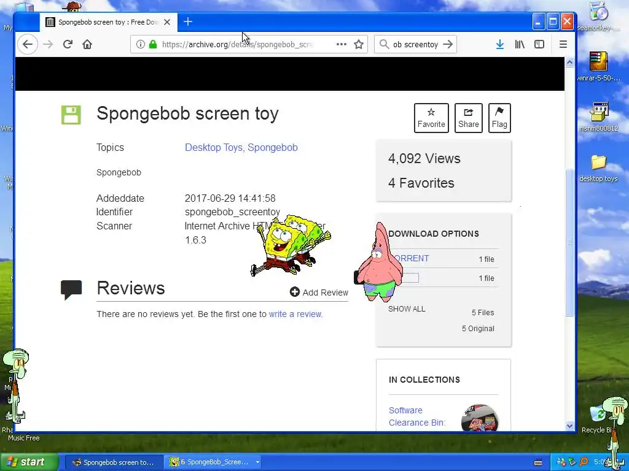Open the msnm800812 installer desktop icon
Viewport: 629px width, 471px height.
598,117
